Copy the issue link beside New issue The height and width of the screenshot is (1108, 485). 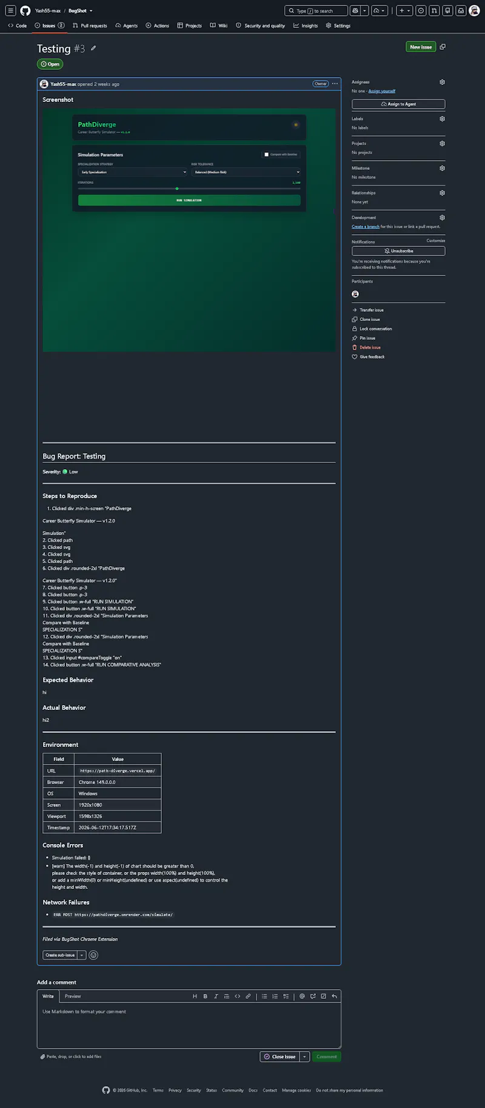click(443, 47)
